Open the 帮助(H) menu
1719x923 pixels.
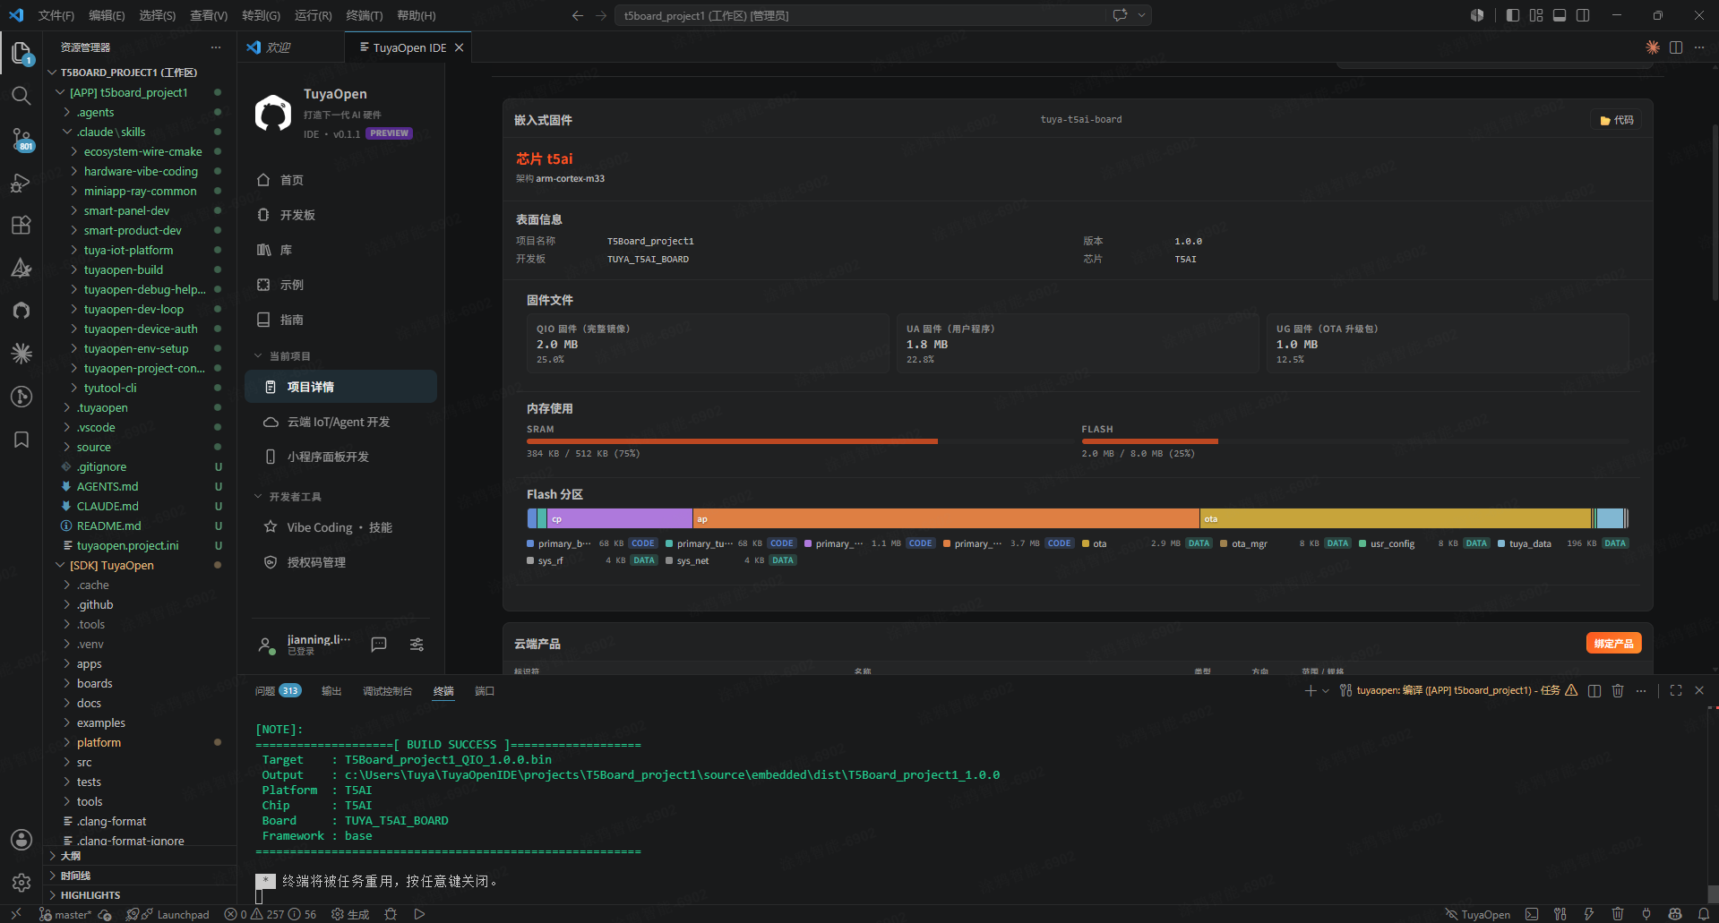[x=417, y=15]
